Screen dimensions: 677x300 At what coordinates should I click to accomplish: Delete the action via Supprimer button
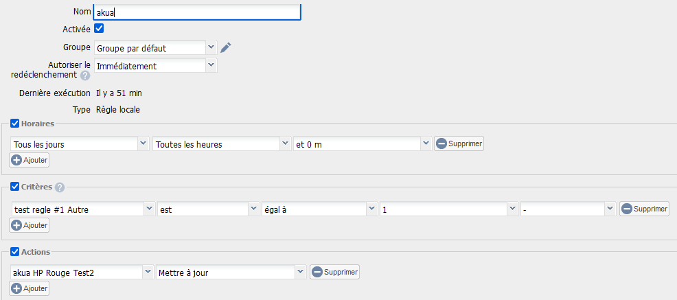[334, 272]
